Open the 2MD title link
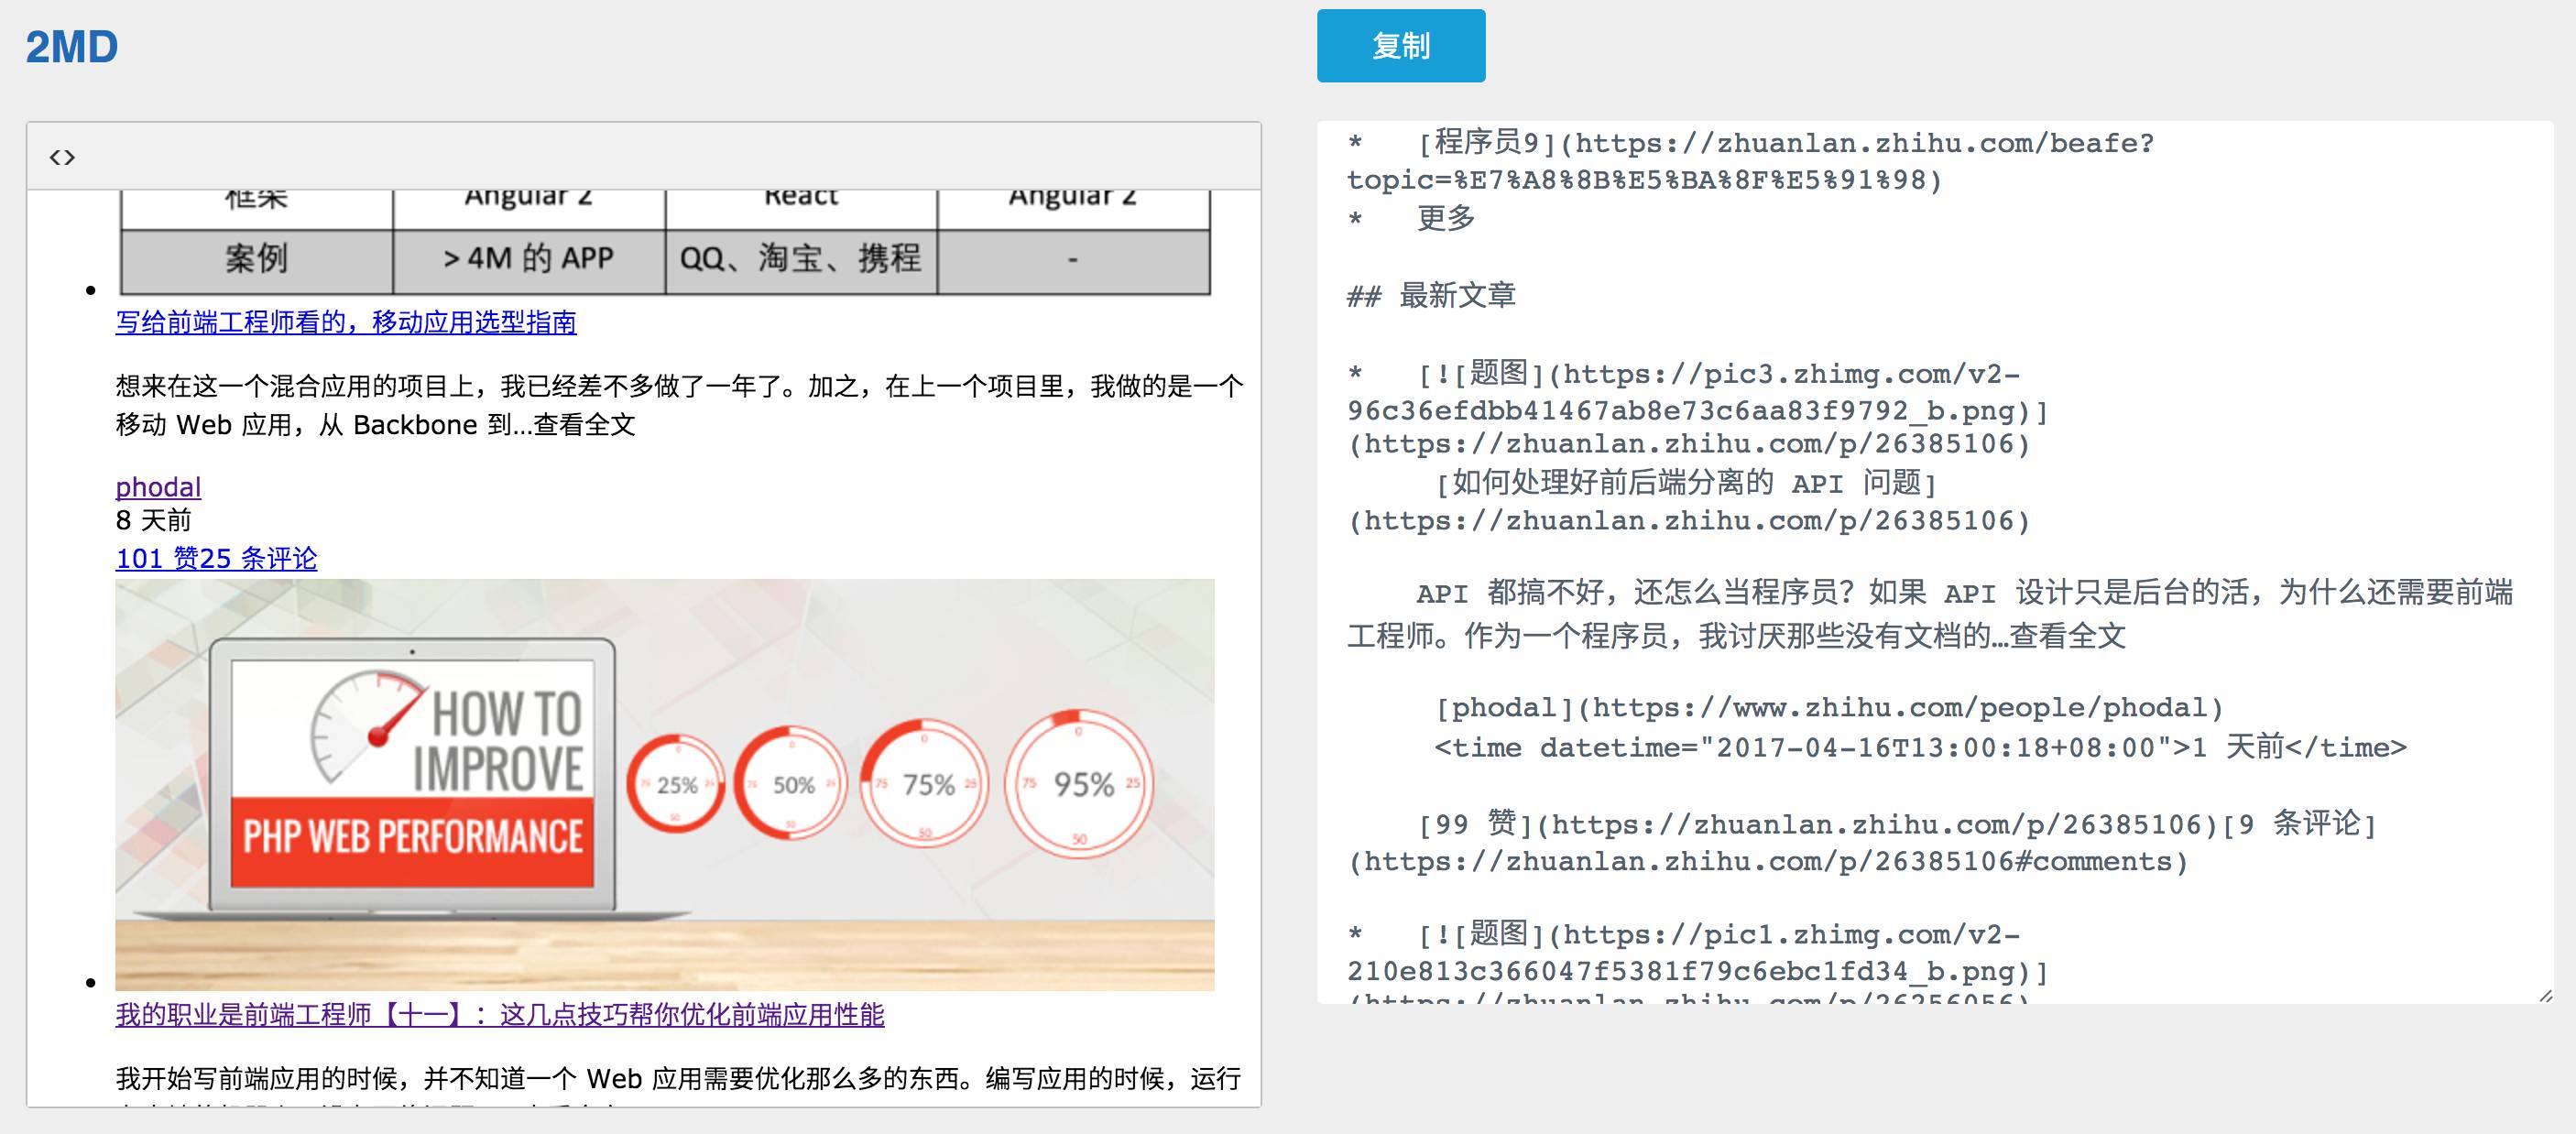The height and width of the screenshot is (1134, 2576). [72, 47]
